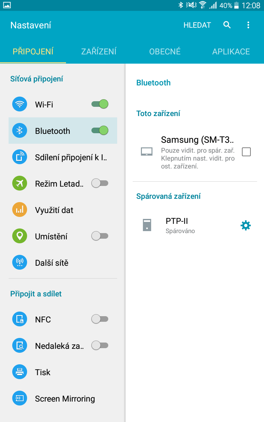Select the PTP-II paired device entry
The height and width of the screenshot is (422, 264).
click(x=185, y=226)
